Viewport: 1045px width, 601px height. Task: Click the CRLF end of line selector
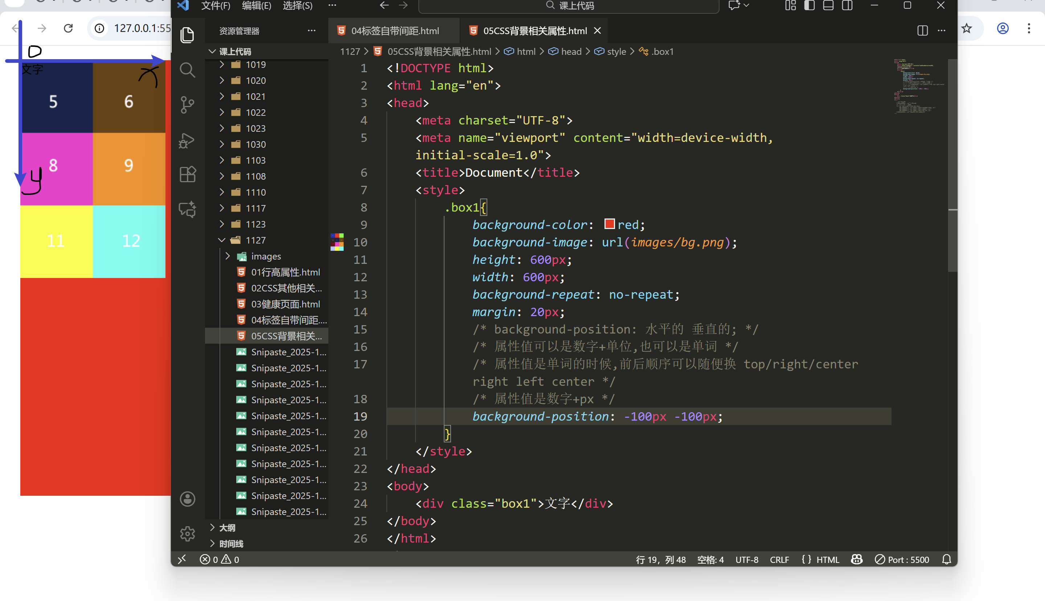pos(779,559)
